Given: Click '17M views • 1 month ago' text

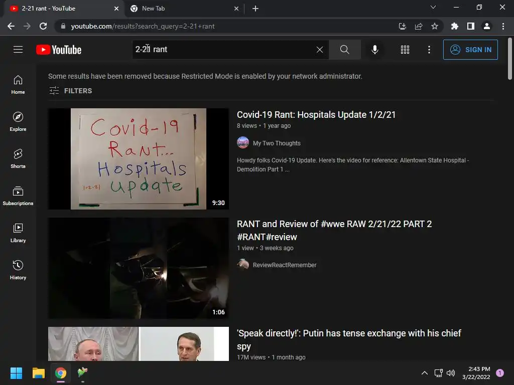Looking at the screenshot, I should [271, 357].
